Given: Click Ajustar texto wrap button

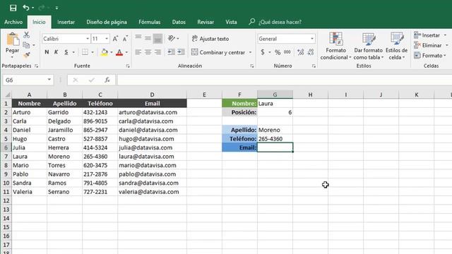Looking at the screenshot, I should (x=210, y=39).
